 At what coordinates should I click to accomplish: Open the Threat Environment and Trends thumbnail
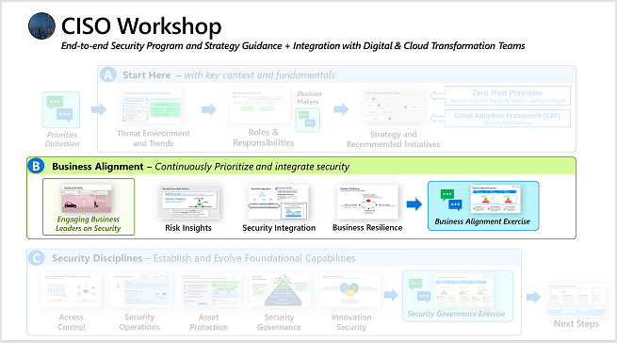152,106
